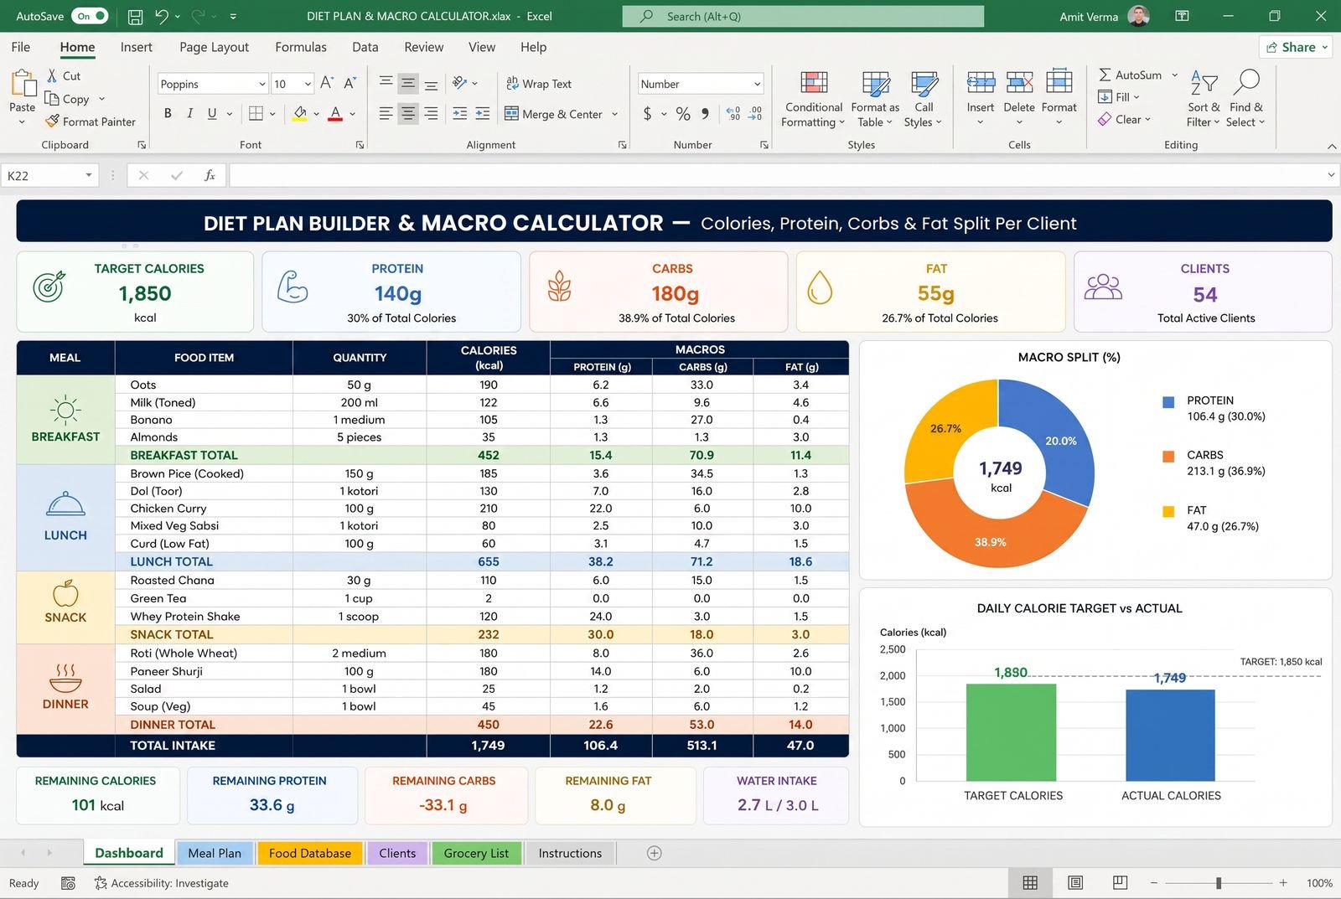This screenshot has height=899, width=1341.
Task: Toggle Wrap Text
Action: pyautogui.click(x=539, y=83)
